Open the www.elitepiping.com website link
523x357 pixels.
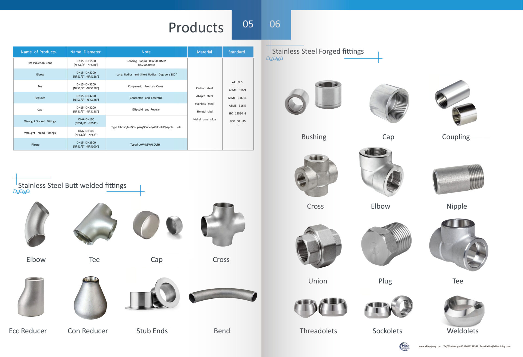point(430,346)
